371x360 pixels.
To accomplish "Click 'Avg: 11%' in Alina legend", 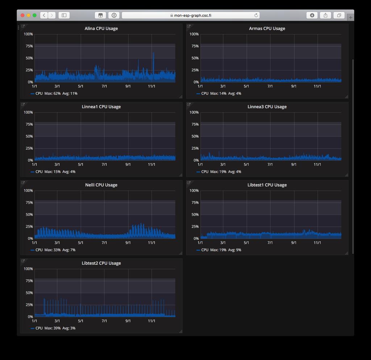I will (x=70, y=94).
